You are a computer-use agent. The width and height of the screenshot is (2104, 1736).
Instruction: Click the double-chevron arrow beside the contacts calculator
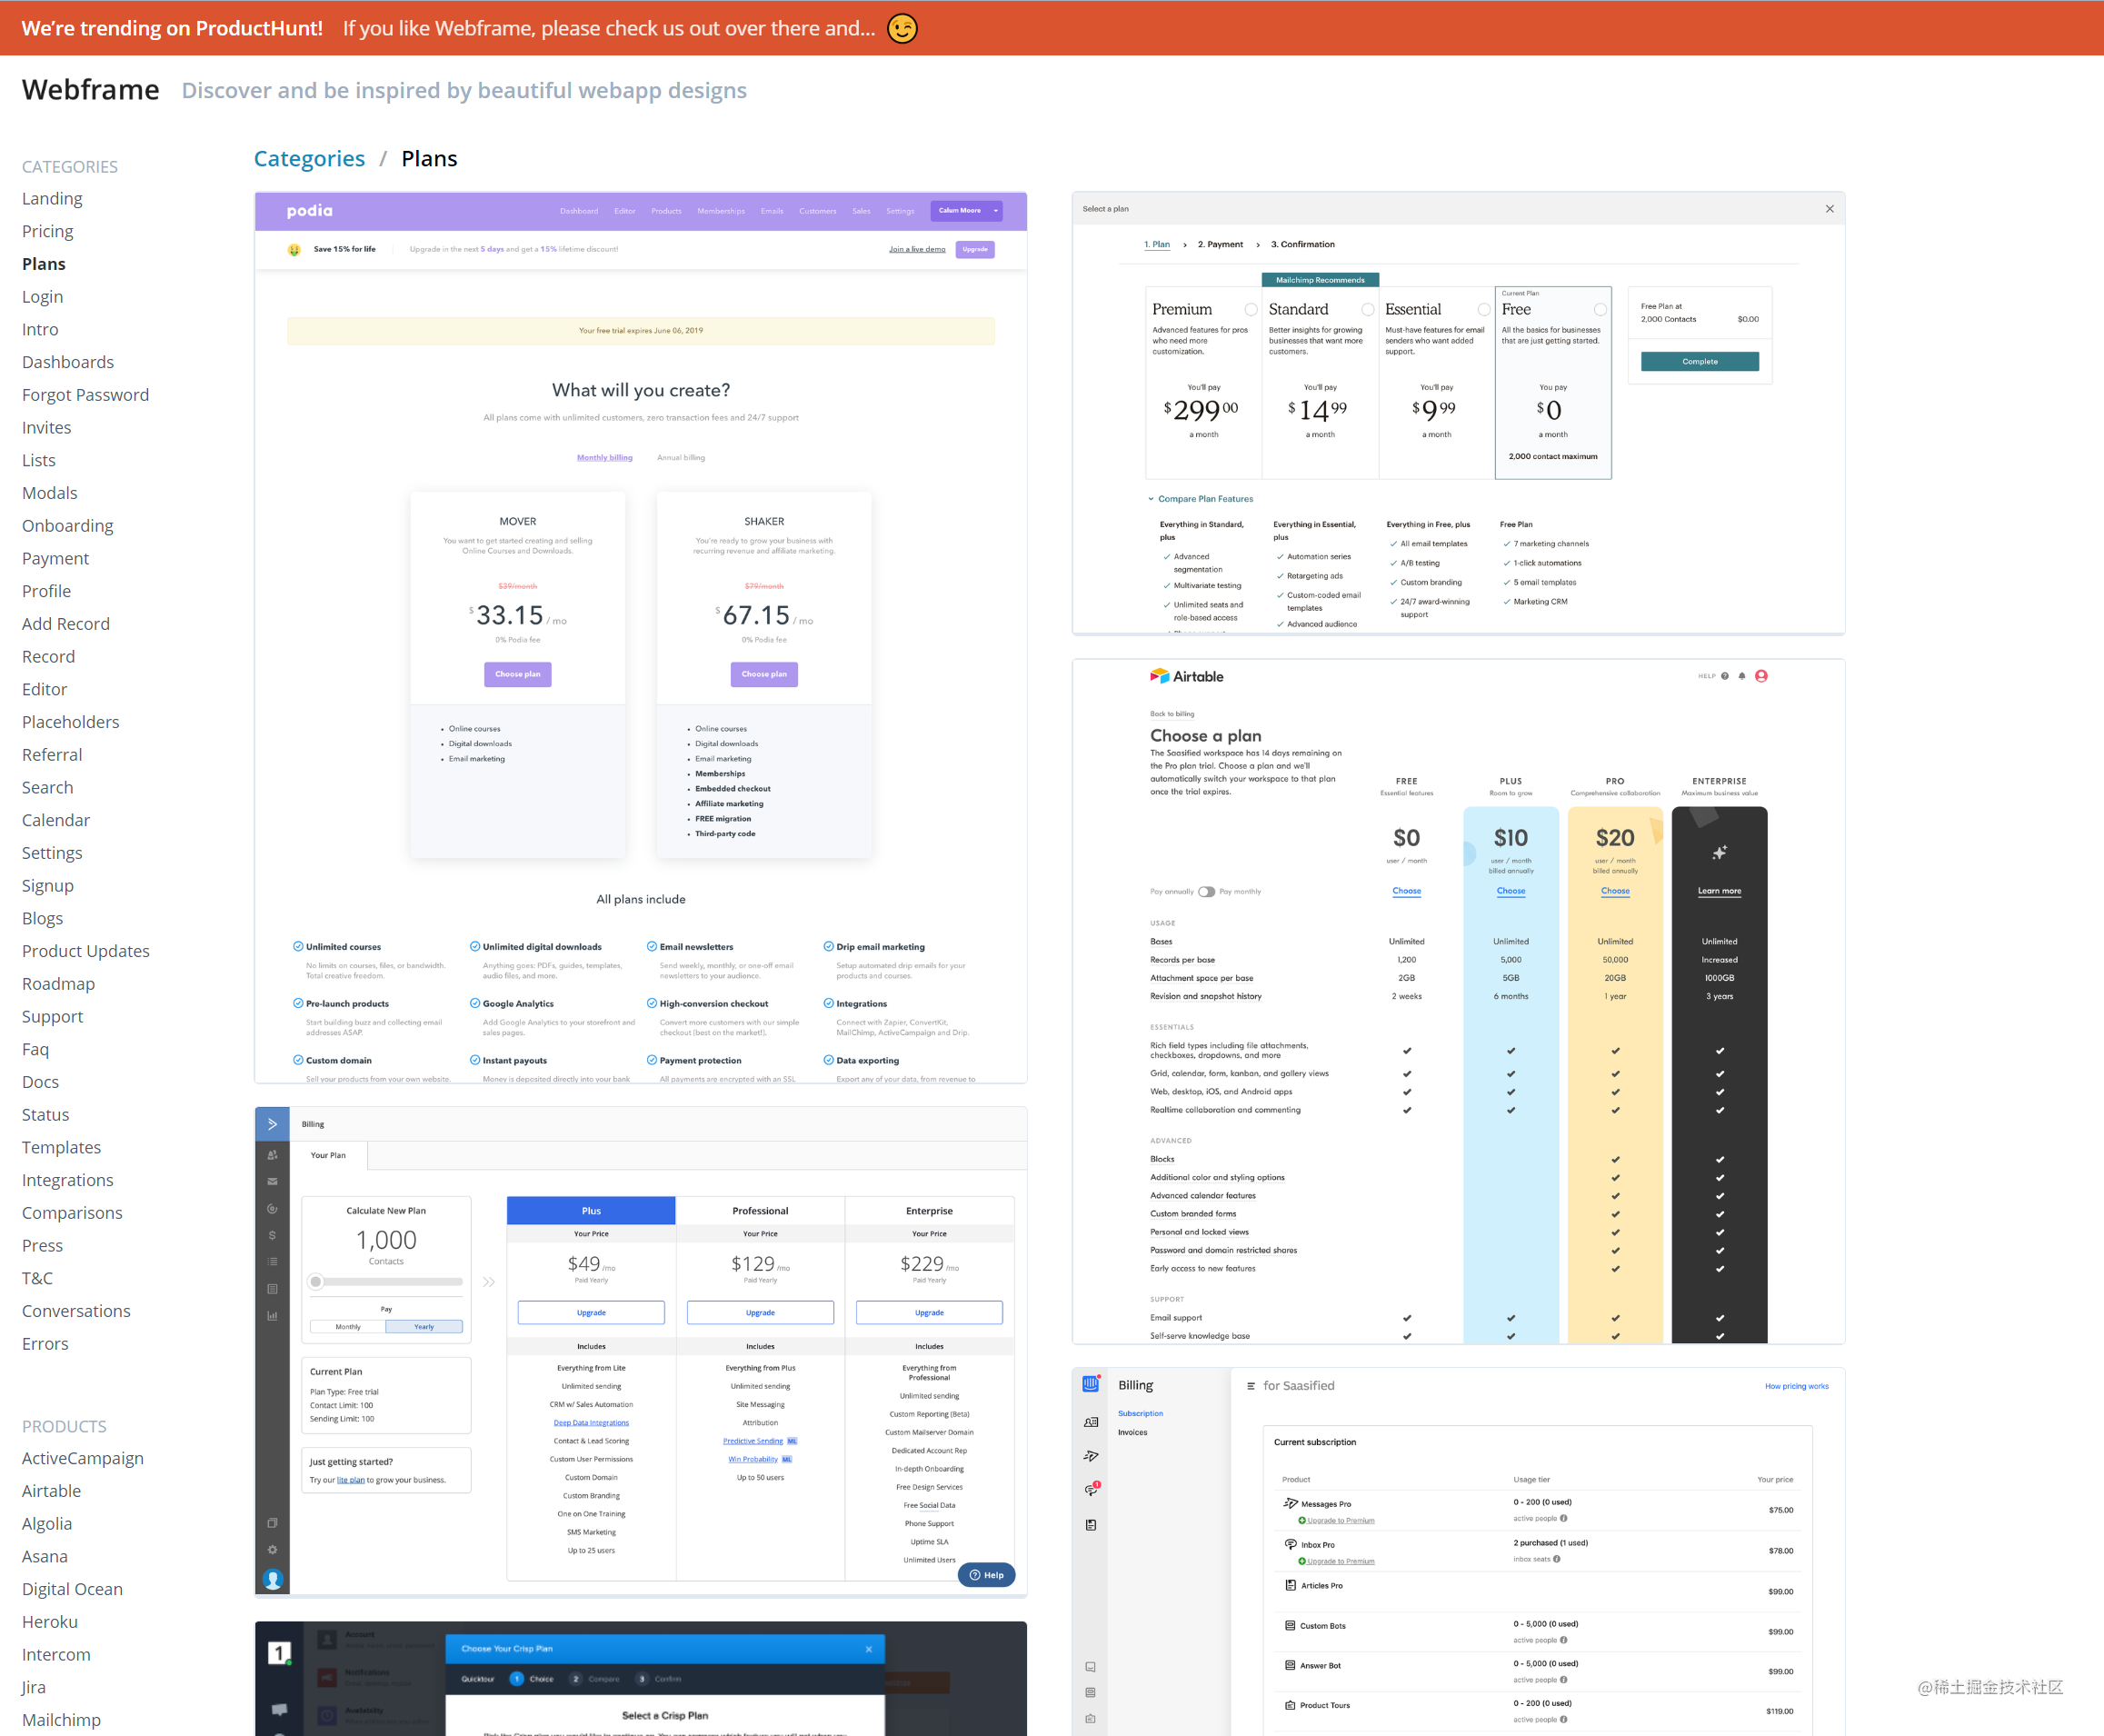click(489, 1282)
